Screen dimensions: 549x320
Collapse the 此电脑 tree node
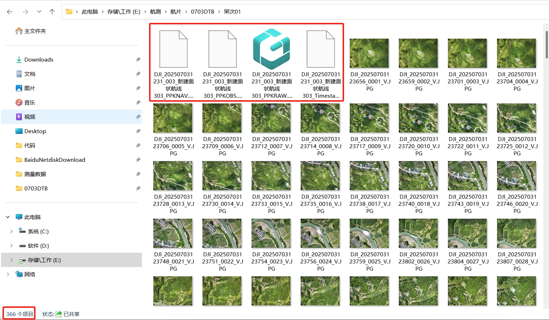point(8,217)
